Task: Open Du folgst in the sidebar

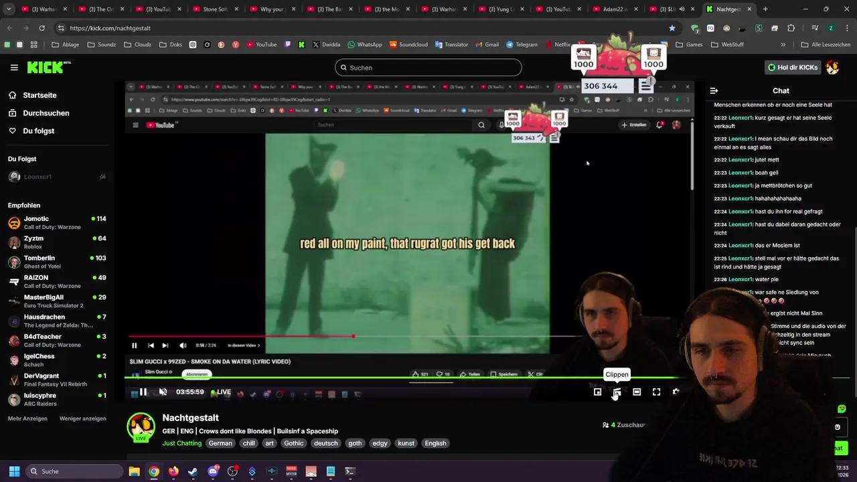Action: click(38, 131)
